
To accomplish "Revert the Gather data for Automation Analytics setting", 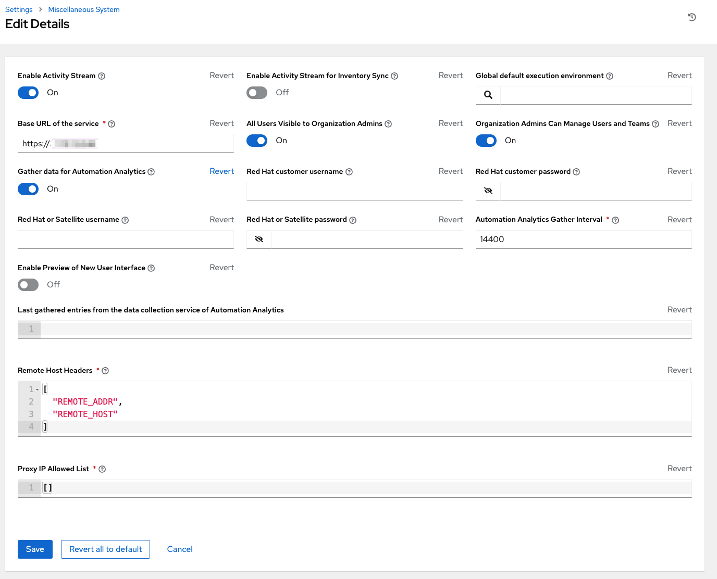I will [x=221, y=171].
